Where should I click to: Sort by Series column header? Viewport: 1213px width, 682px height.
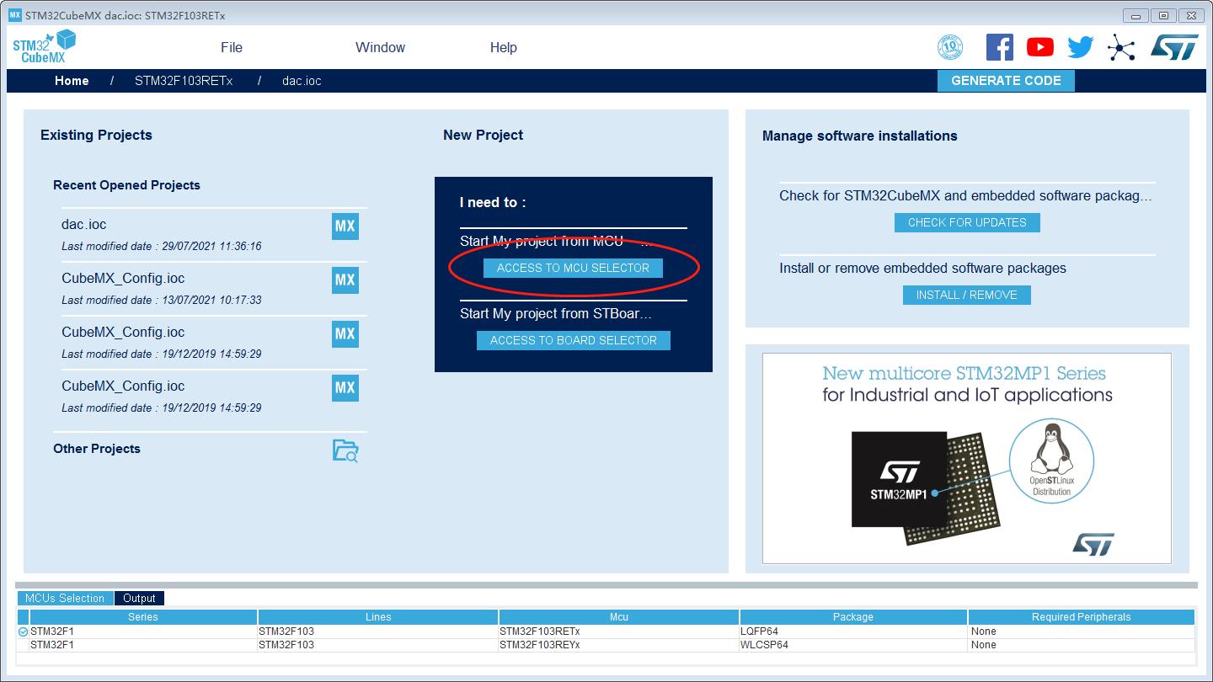pos(143,617)
